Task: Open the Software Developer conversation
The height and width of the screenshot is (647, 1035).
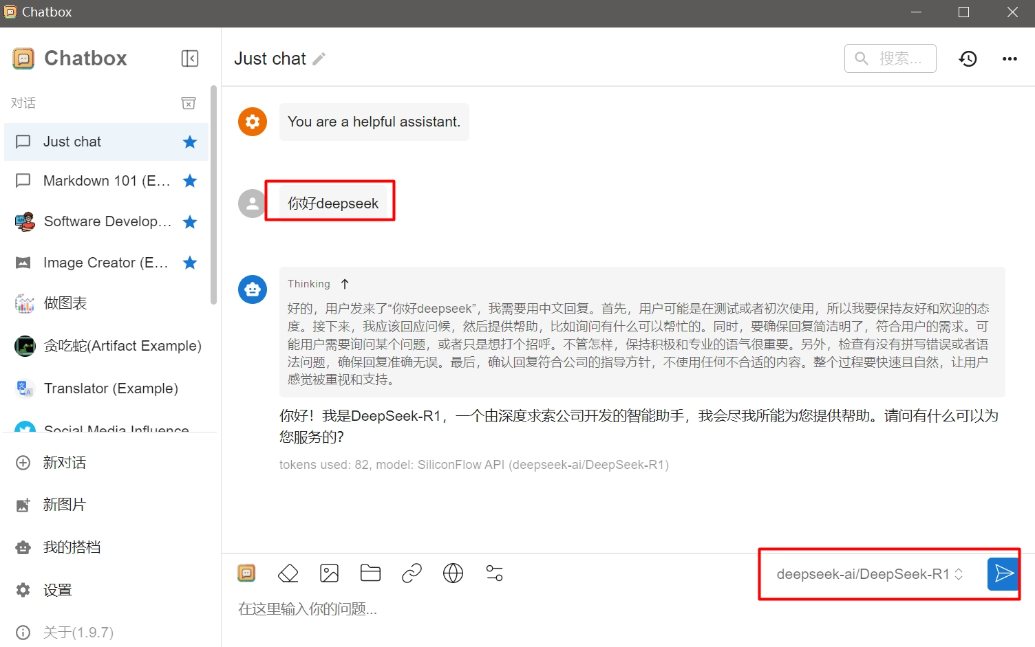Action: [106, 221]
